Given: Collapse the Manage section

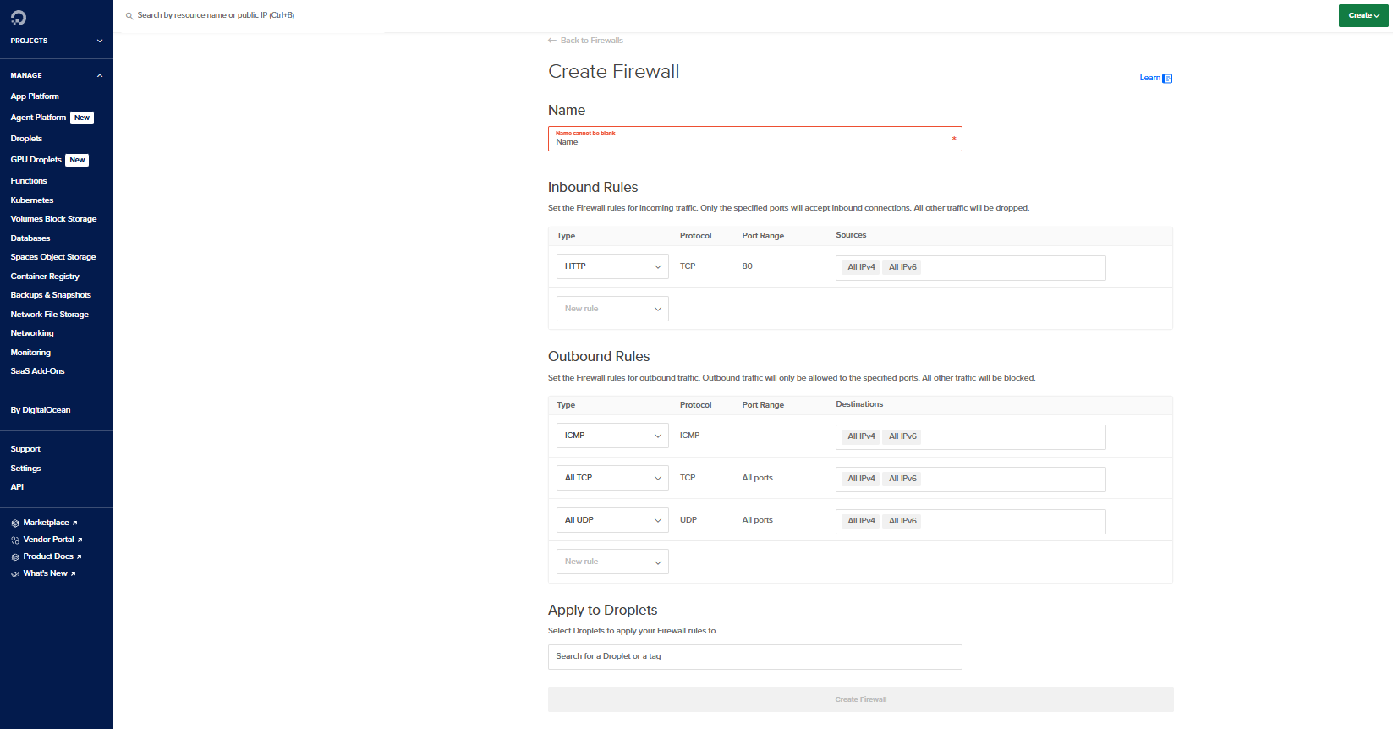Looking at the screenshot, I should coord(100,75).
